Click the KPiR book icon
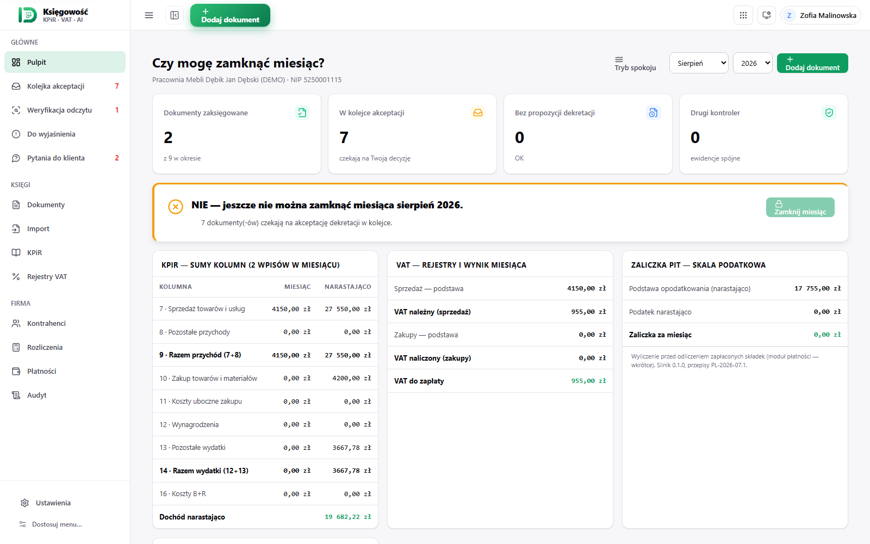The height and width of the screenshot is (544, 870). click(16, 252)
